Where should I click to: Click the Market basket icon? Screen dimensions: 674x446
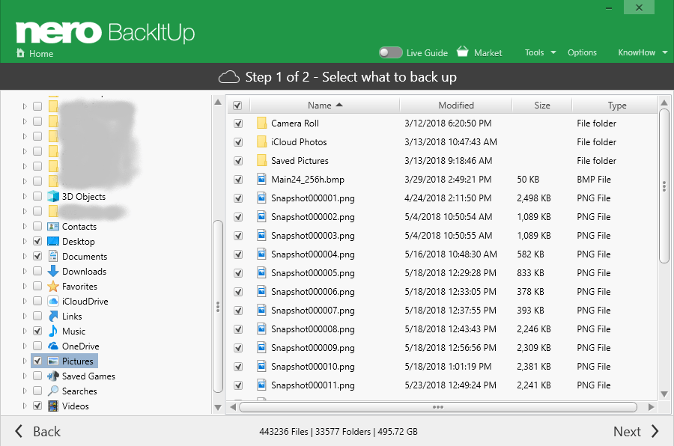463,52
